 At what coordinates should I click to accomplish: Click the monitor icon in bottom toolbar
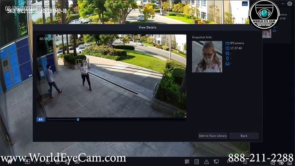click(x=216, y=161)
